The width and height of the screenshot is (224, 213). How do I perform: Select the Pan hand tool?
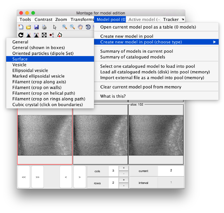80,27
